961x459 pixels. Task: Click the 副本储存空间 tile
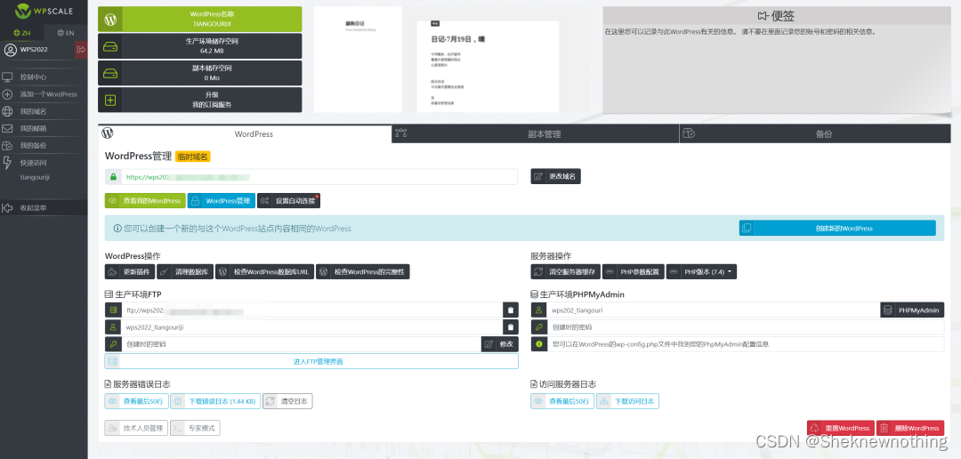coord(200,73)
